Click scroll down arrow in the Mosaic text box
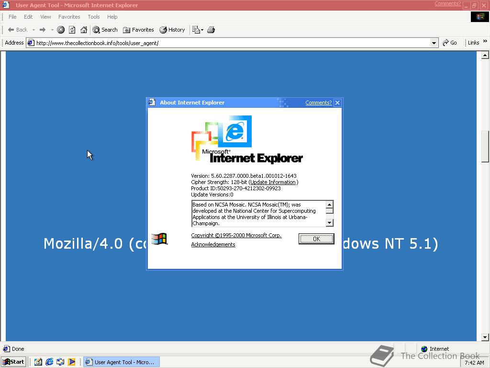 coord(329,222)
